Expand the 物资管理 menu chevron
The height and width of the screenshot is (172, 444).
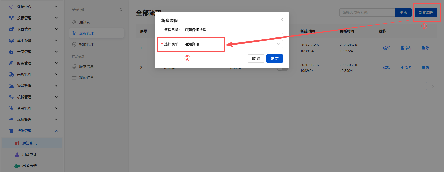56,86
